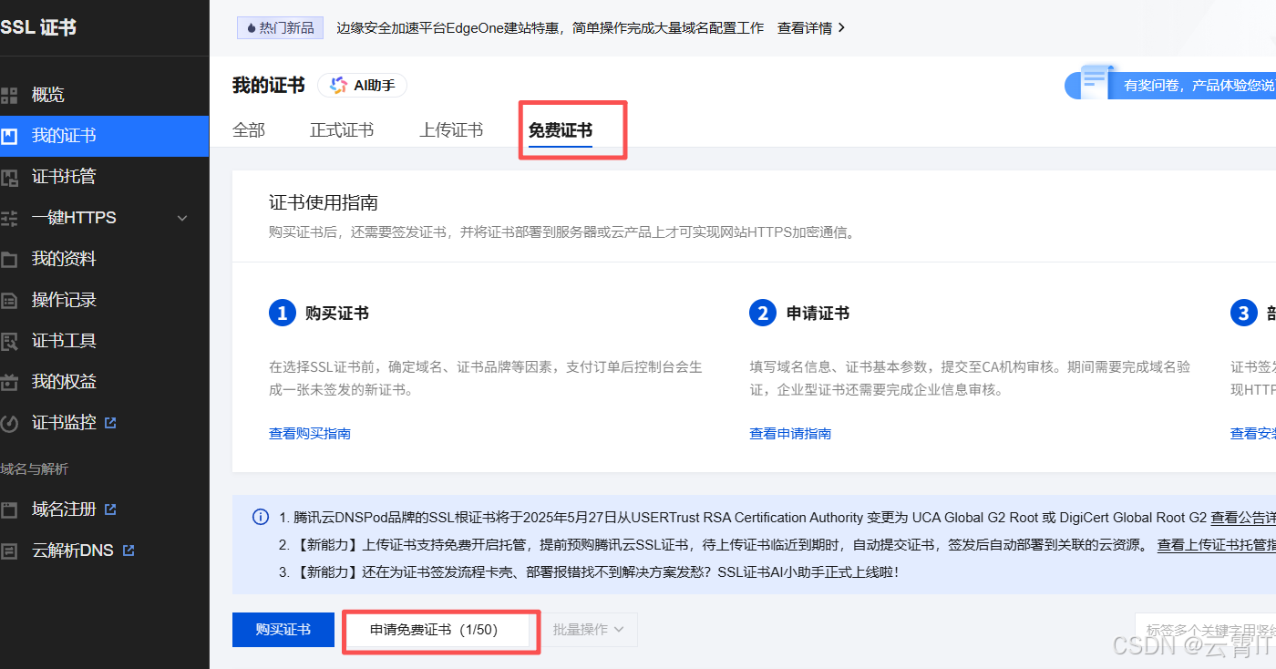The width and height of the screenshot is (1276, 669).
Task: Click the 有奖问卷 survey banner
Action: coord(1170,85)
